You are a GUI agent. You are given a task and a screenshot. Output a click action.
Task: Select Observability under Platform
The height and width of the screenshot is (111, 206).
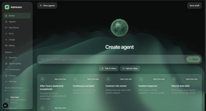(x=17, y=64)
